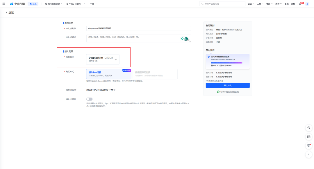The width and height of the screenshot is (314, 169).
Task: Open the 支持 top menu
Action: [x=278, y=4]
